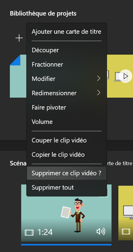Play the yellow library clip preview

[126, 76]
